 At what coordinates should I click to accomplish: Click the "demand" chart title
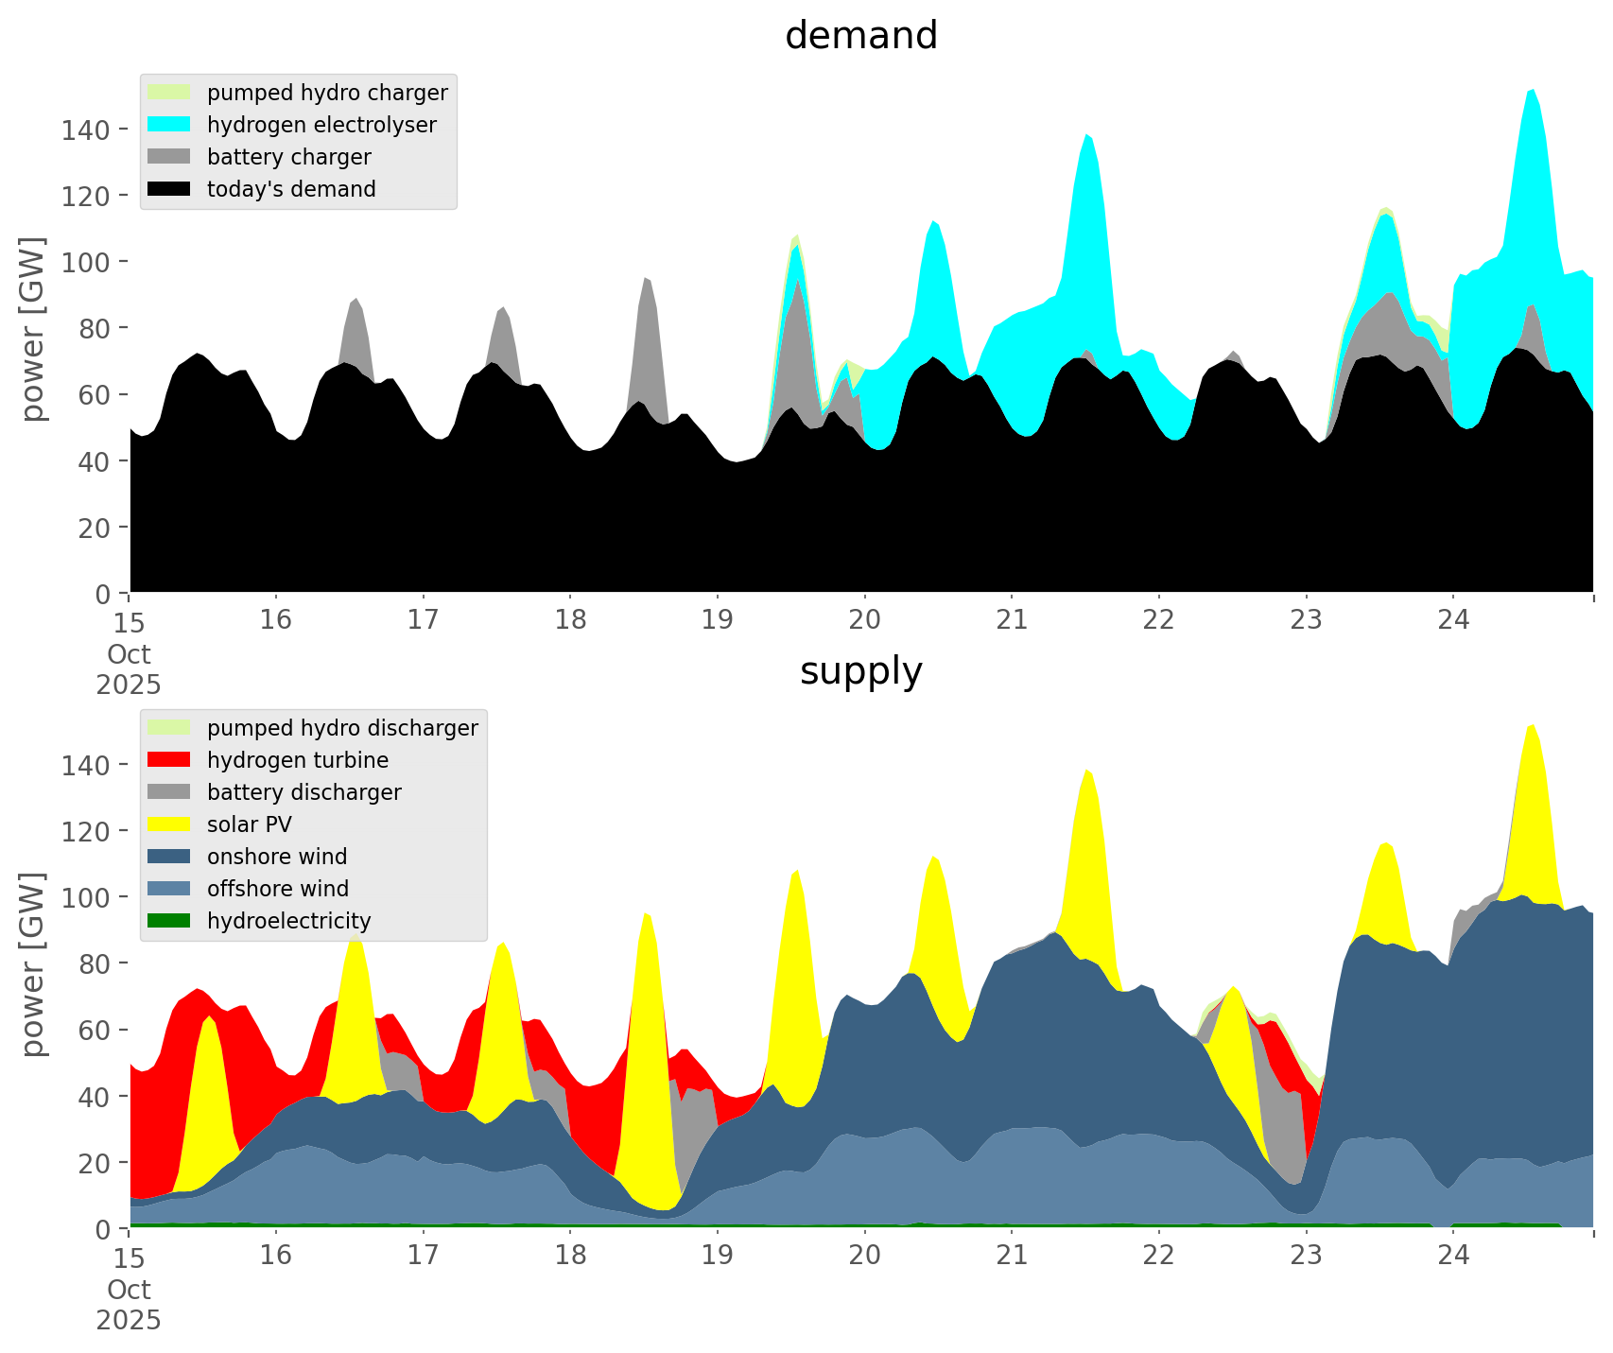click(860, 36)
